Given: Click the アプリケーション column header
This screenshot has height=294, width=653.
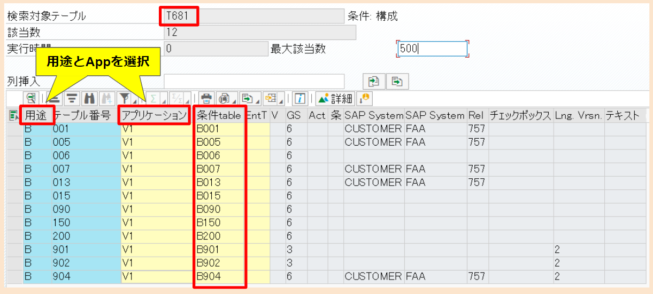Looking at the screenshot, I should click(x=155, y=115).
